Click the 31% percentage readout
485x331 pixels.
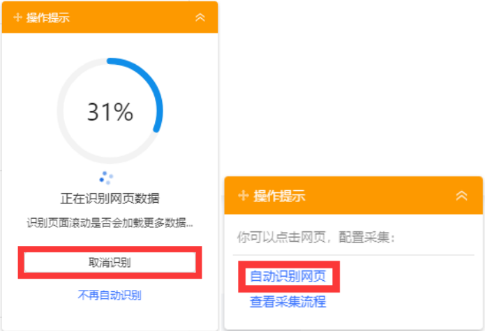[x=110, y=111]
